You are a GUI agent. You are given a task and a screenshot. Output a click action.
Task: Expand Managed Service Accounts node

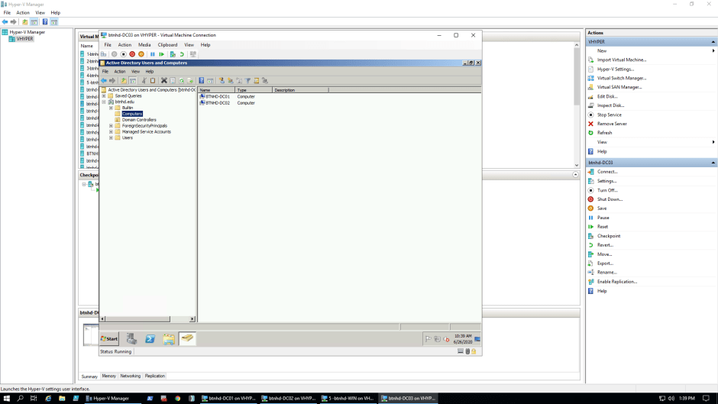click(x=111, y=132)
